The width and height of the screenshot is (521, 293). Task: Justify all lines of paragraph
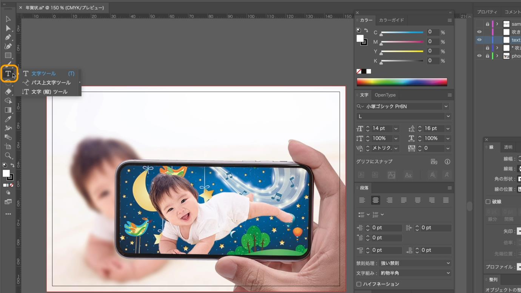[446, 200]
